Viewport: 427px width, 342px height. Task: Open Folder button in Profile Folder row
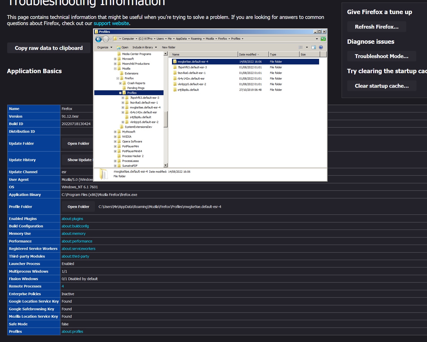(x=78, y=207)
